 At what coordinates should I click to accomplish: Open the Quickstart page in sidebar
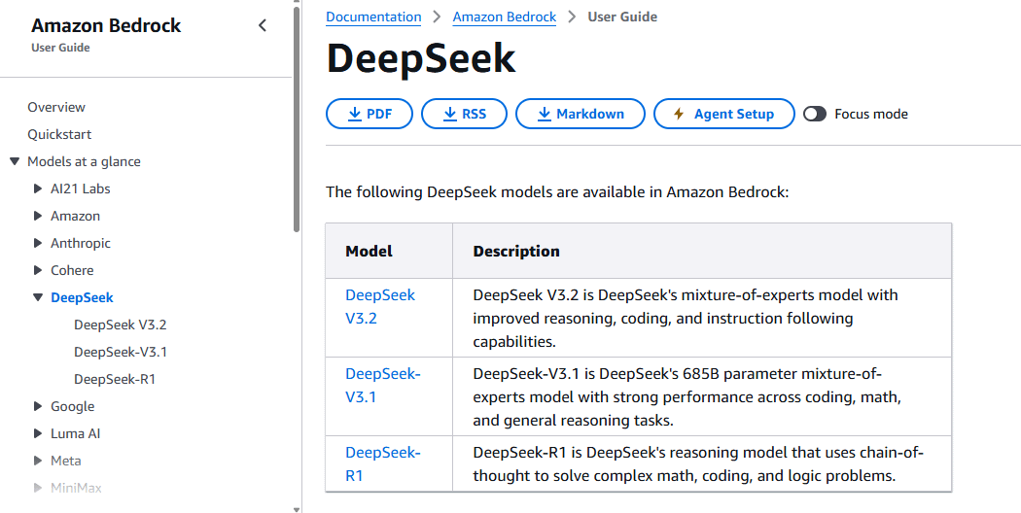pos(59,134)
